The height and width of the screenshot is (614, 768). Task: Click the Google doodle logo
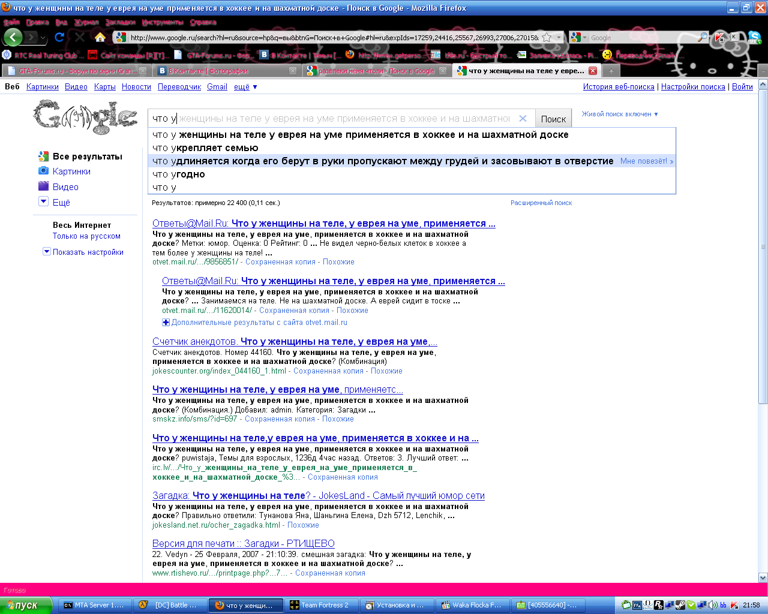[85, 117]
